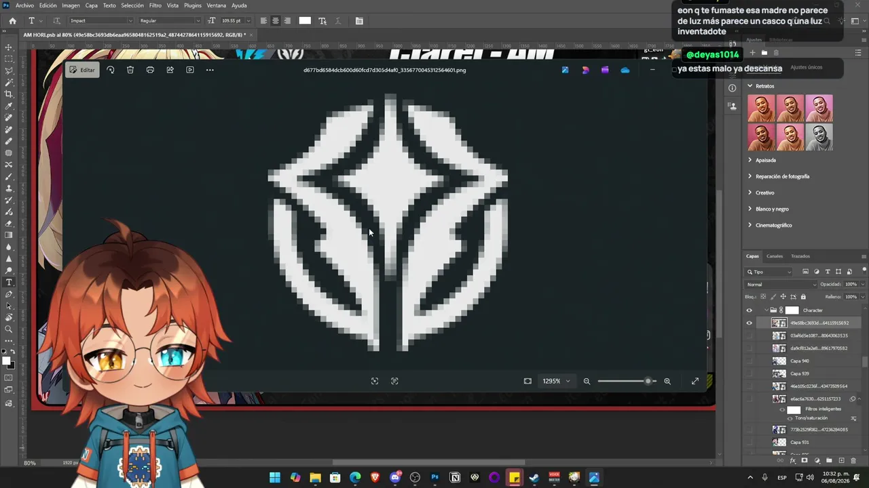Click the Editar button in Photos viewer
This screenshot has width=869, height=488.
83,70
